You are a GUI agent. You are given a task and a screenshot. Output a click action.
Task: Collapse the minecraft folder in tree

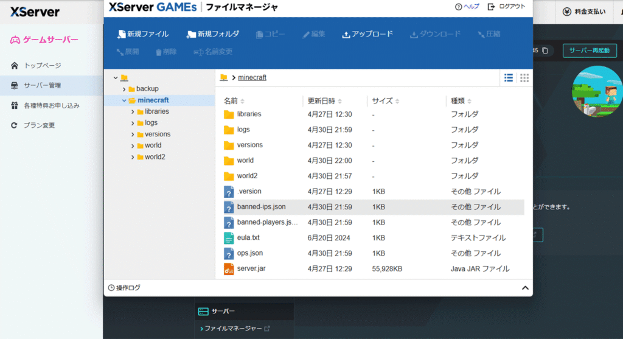click(124, 100)
